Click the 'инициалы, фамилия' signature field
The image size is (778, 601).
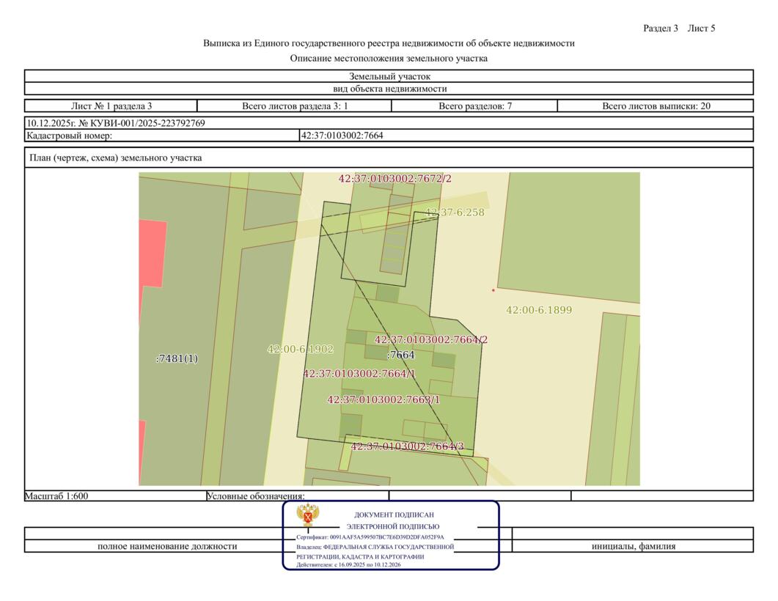634,546
